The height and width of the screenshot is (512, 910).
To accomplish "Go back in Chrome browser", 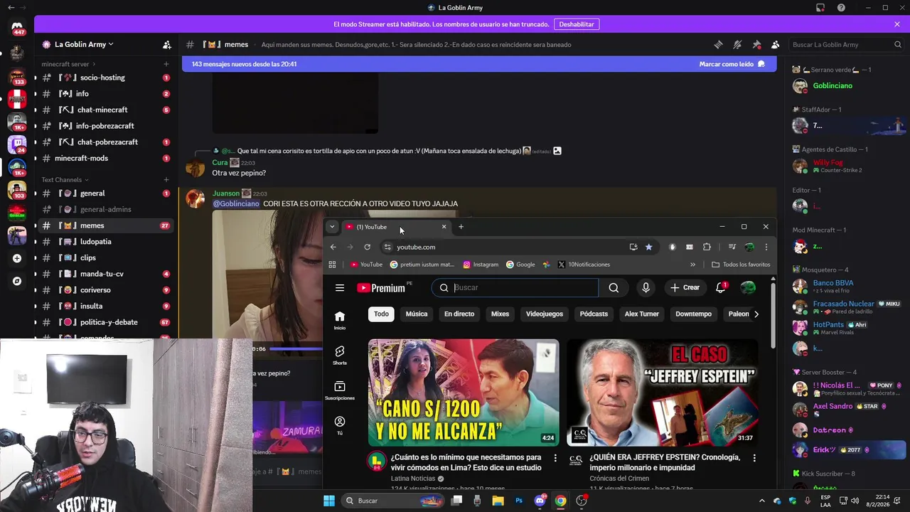I will 333,247.
